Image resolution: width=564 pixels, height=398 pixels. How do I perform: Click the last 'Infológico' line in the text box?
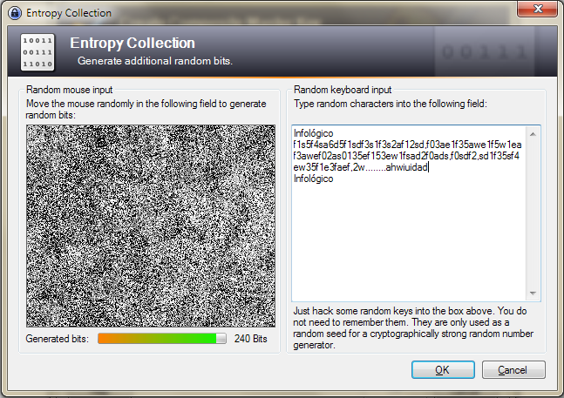click(x=313, y=179)
